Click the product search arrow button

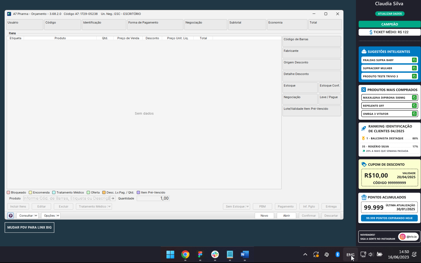(113, 198)
